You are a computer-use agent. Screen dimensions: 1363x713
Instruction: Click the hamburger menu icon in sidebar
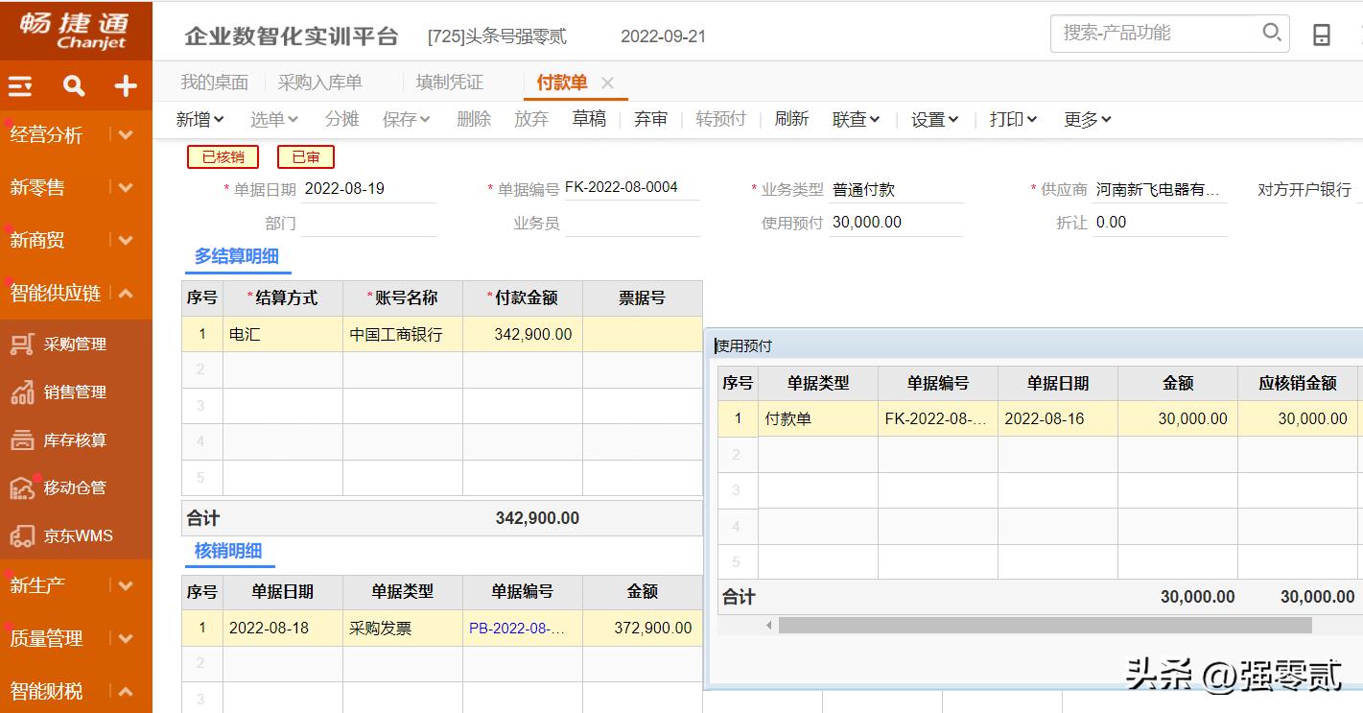pos(20,86)
